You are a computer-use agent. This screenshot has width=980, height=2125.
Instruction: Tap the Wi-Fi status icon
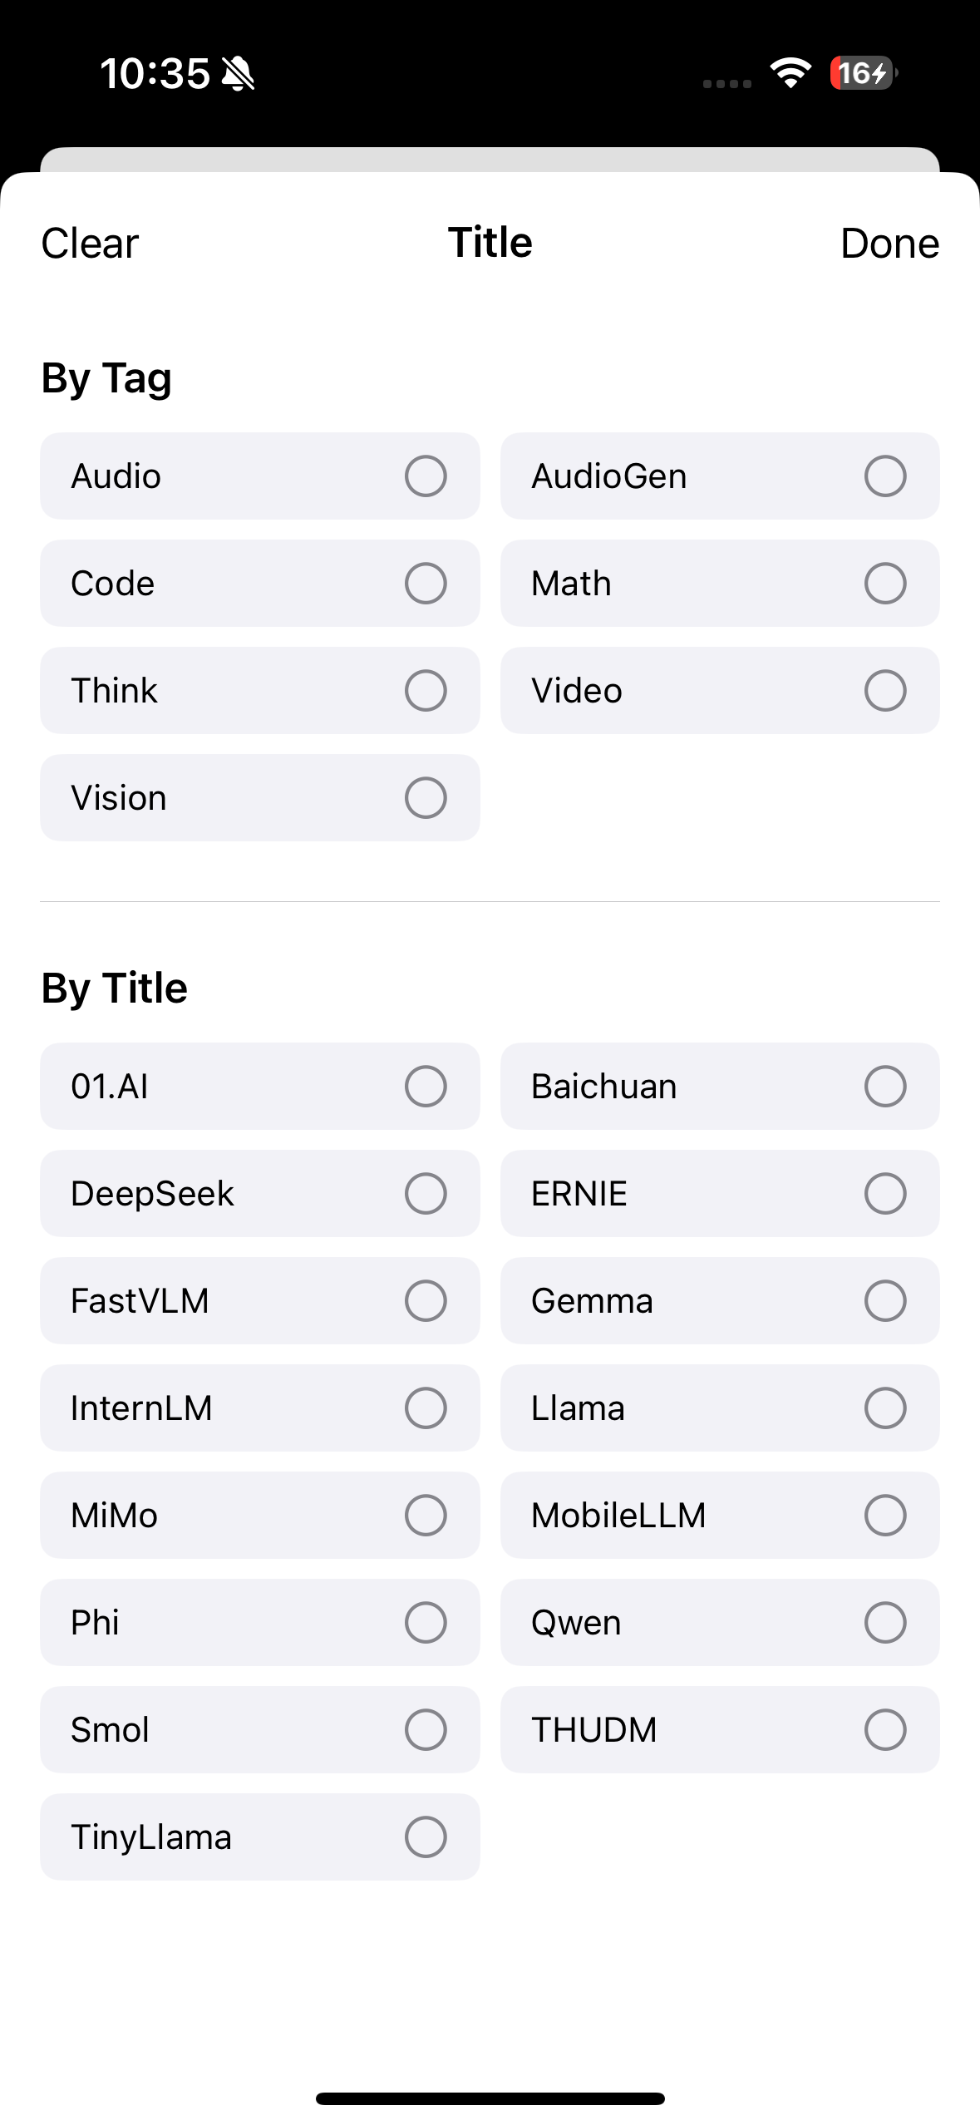(x=790, y=73)
